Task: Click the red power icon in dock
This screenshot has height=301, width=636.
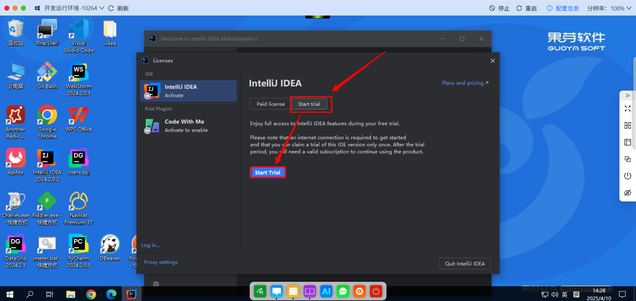Action: point(376,291)
